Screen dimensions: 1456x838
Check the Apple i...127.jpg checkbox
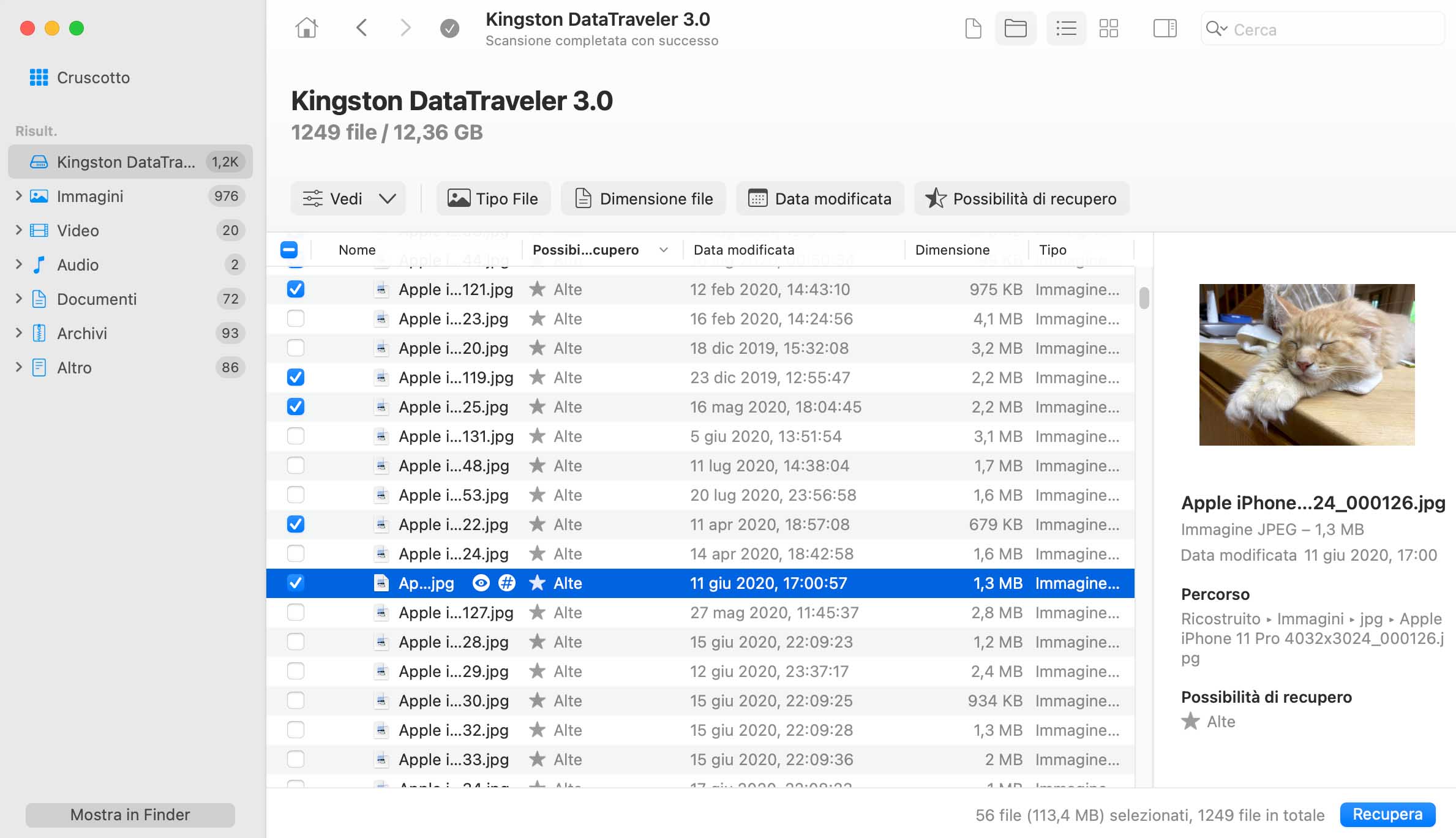point(296,612)
